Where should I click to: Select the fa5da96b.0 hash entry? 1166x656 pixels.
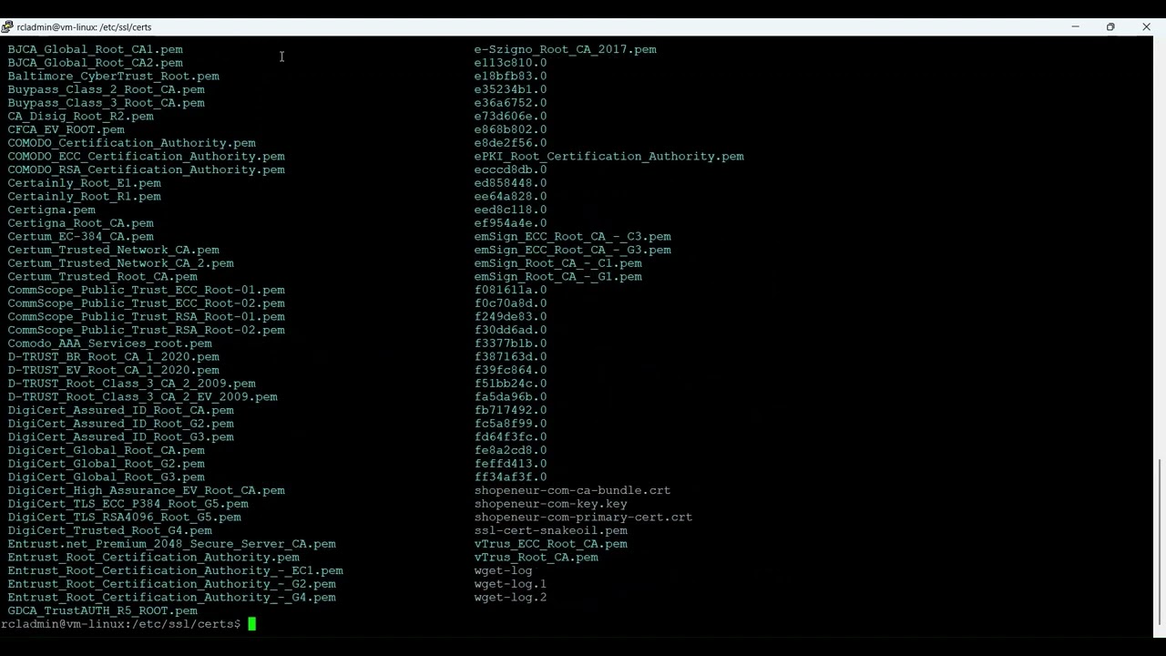tap(511, 397)
